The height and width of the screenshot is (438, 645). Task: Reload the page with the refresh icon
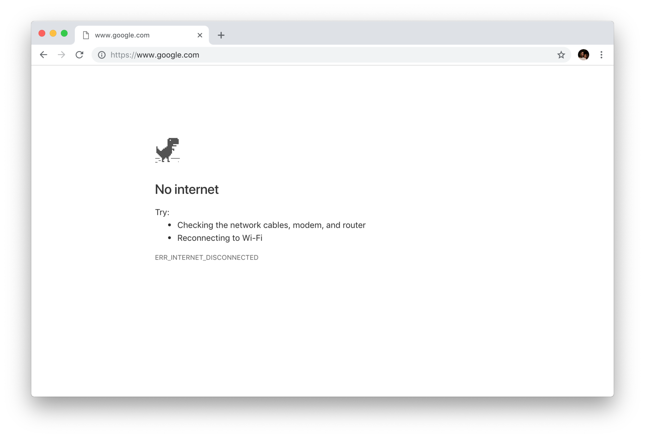(79, 55)
